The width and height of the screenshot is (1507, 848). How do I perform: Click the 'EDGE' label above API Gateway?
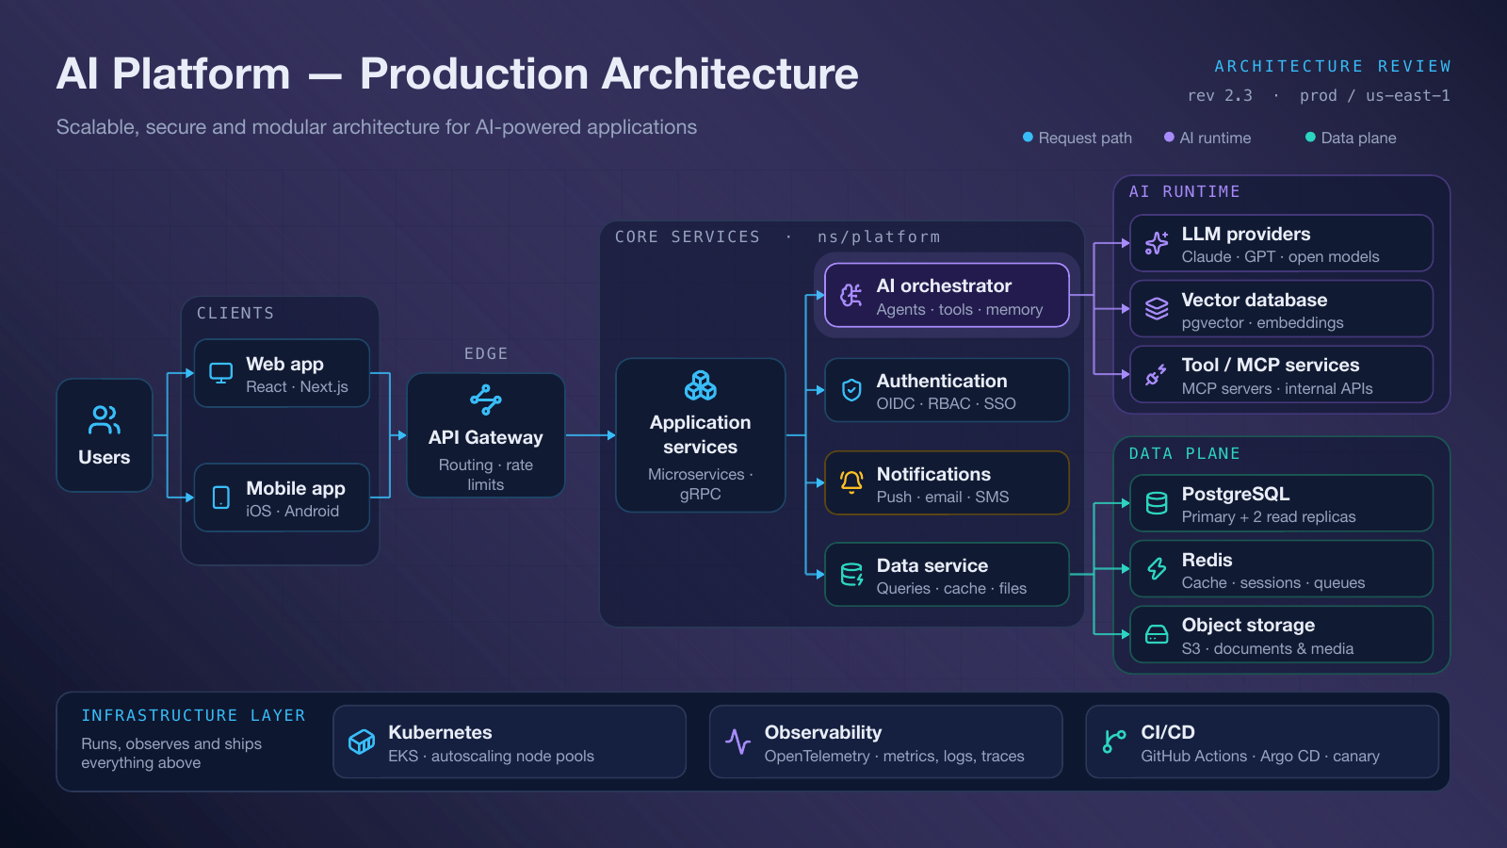pyautogui.click(x=486, y=353)
